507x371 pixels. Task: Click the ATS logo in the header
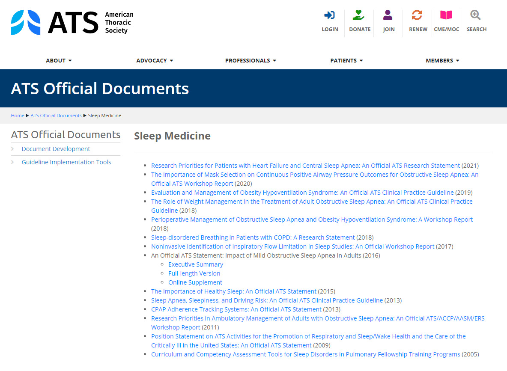72,22
